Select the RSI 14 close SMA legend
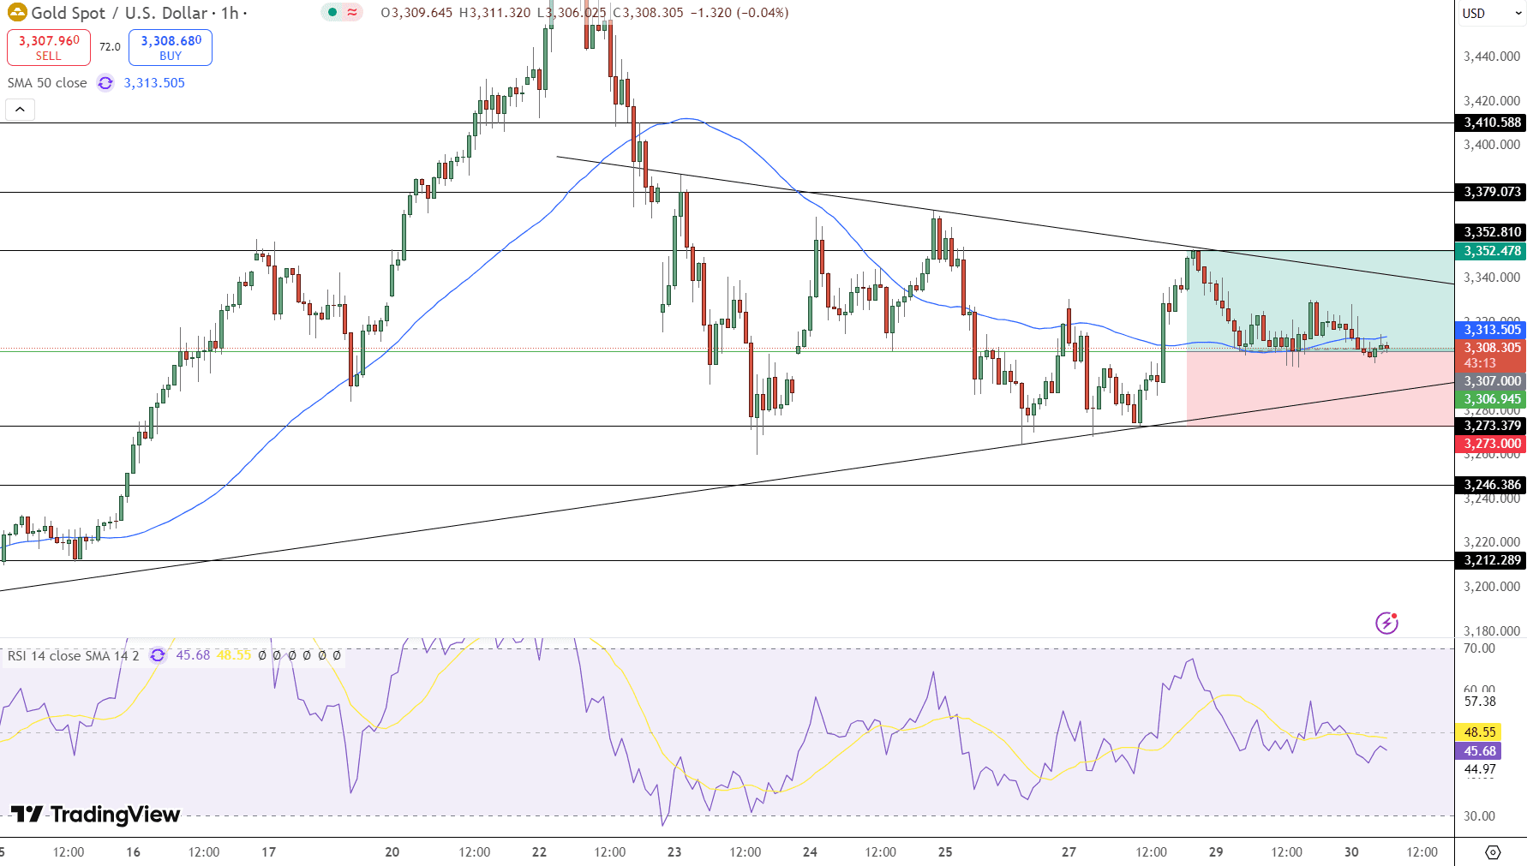This screenshot has width=1527, height=866. coord(73,655)
